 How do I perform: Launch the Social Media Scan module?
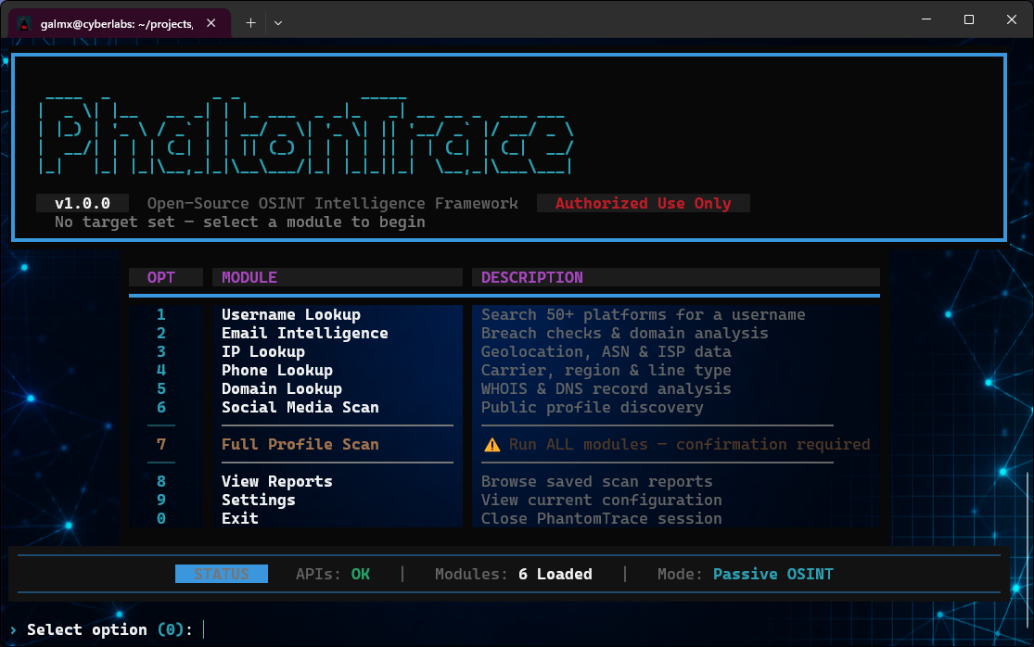point(300,407)
